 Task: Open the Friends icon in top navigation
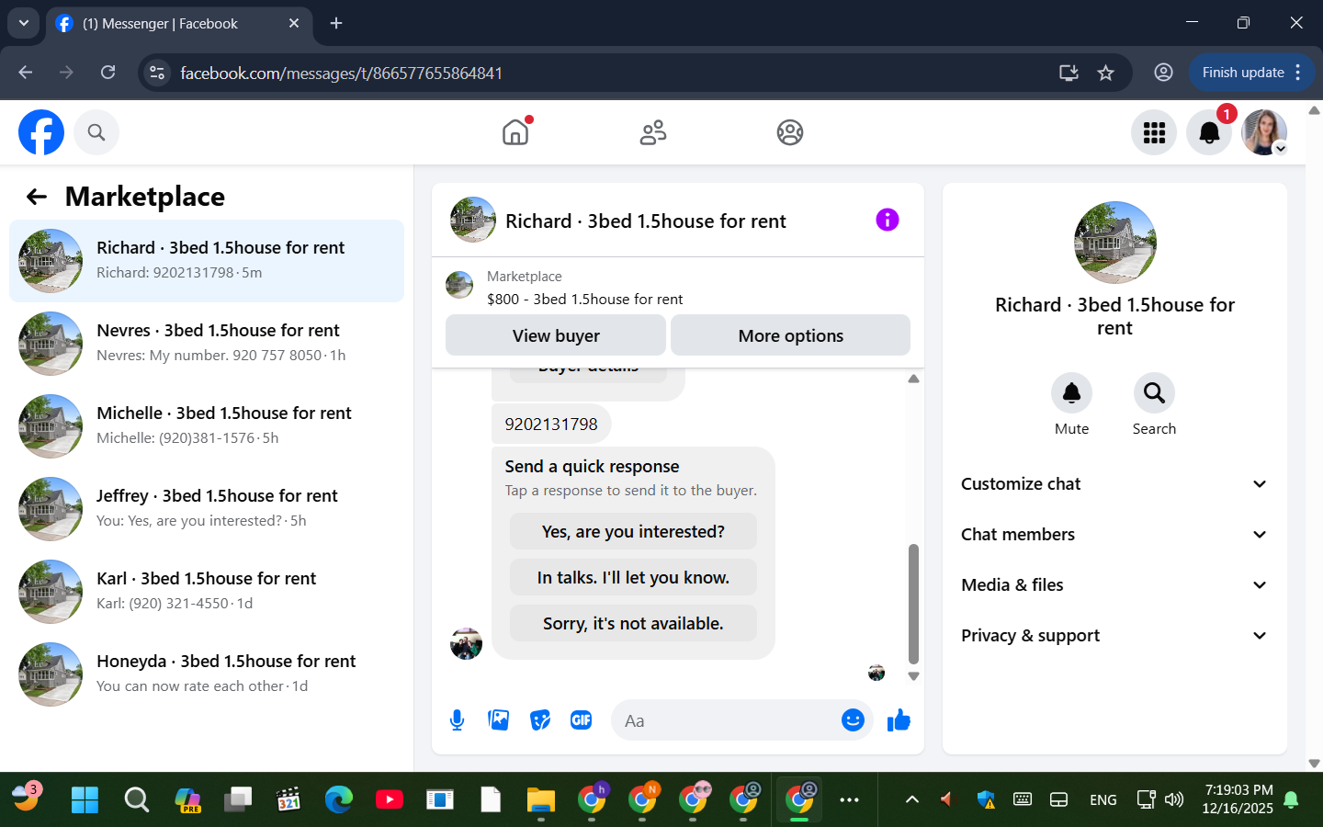[653, 132]
